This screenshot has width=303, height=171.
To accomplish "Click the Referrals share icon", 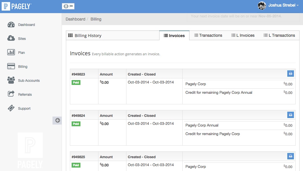I will click(11, 94).
